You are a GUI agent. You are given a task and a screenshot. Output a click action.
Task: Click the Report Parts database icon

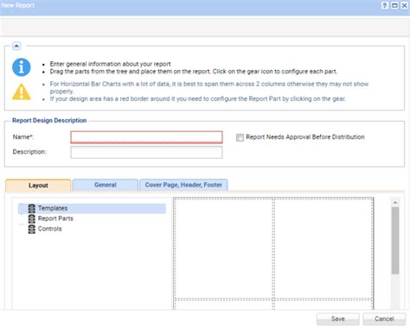coord(32,218)
